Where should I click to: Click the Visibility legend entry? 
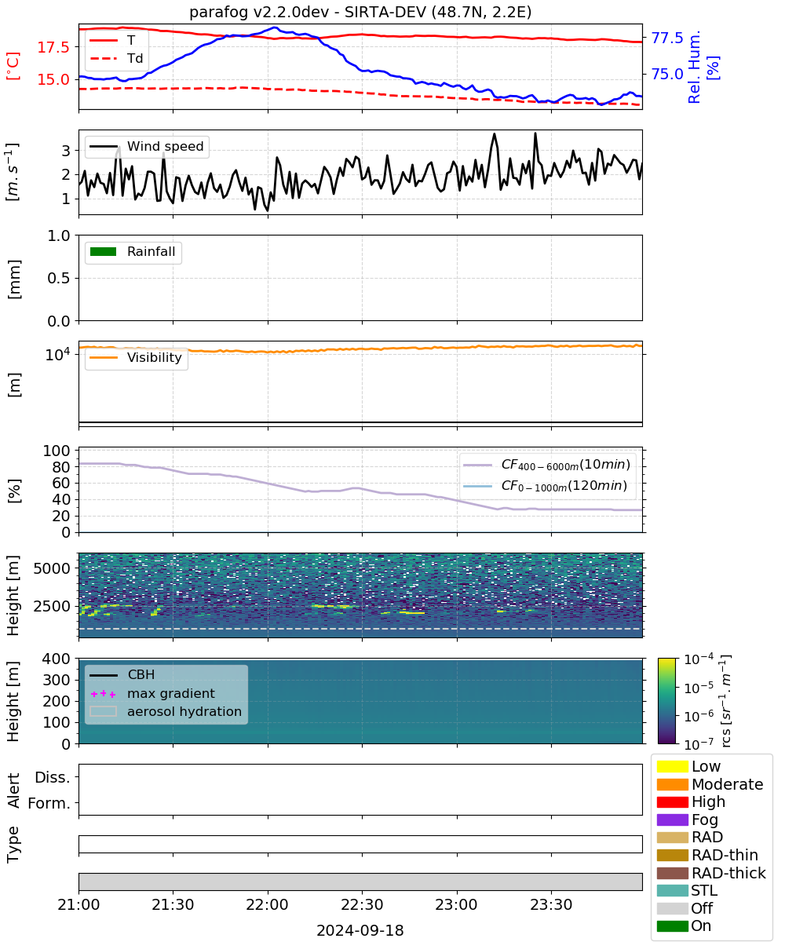click(x=136, y=358)
